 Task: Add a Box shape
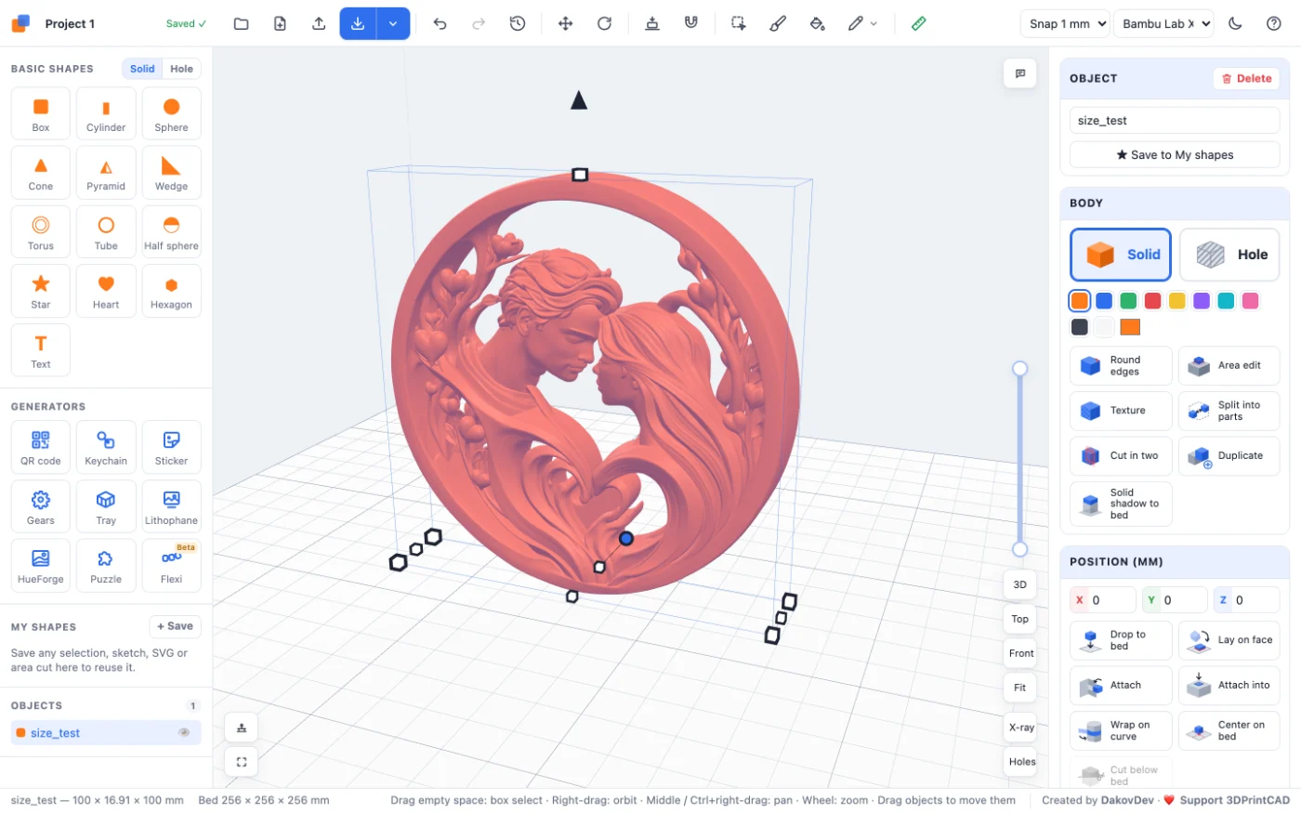point(41,113)
